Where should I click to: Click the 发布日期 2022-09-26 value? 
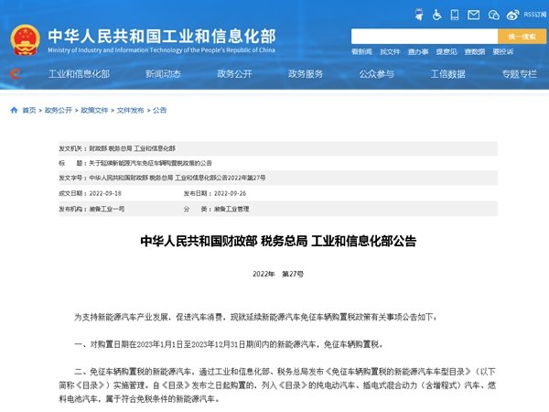pyautogui.click(x=230, y=193)
